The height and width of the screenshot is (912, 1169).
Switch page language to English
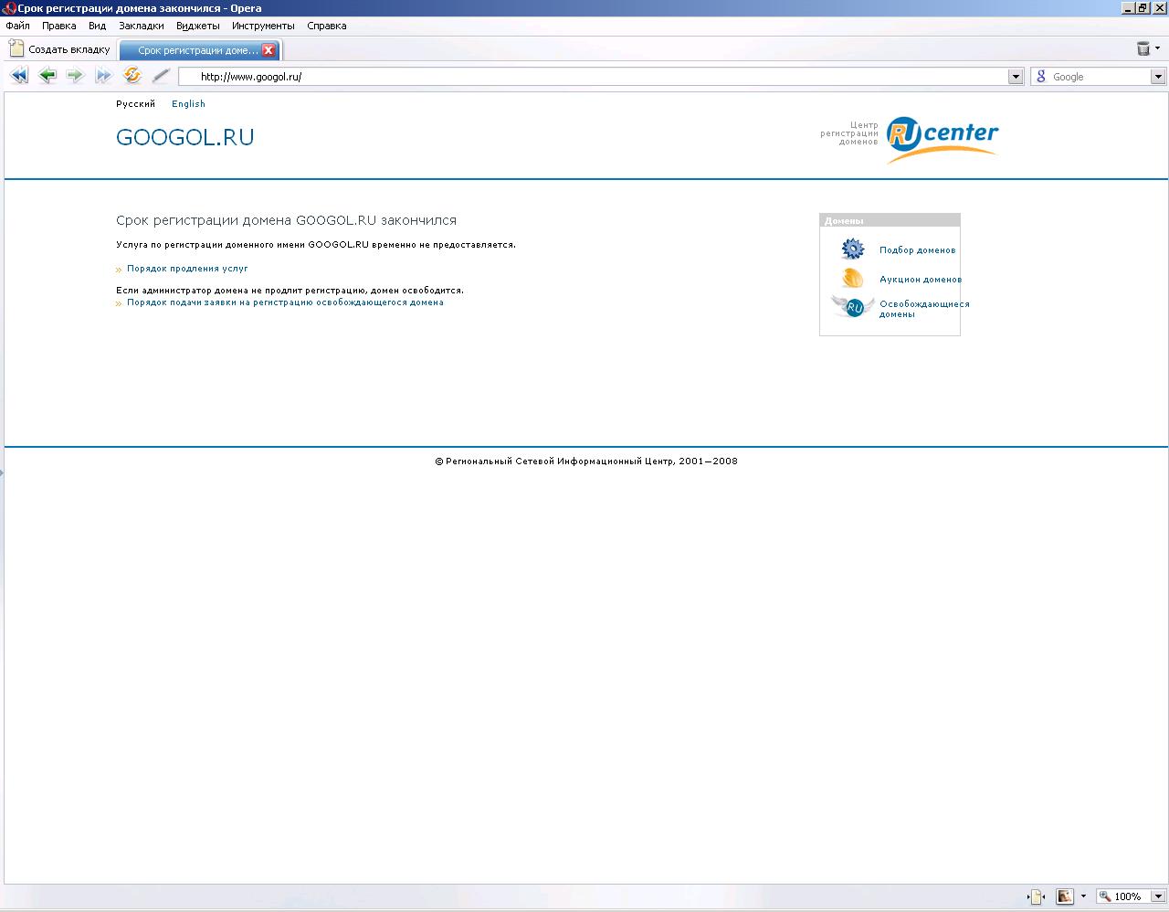(188, 103)
